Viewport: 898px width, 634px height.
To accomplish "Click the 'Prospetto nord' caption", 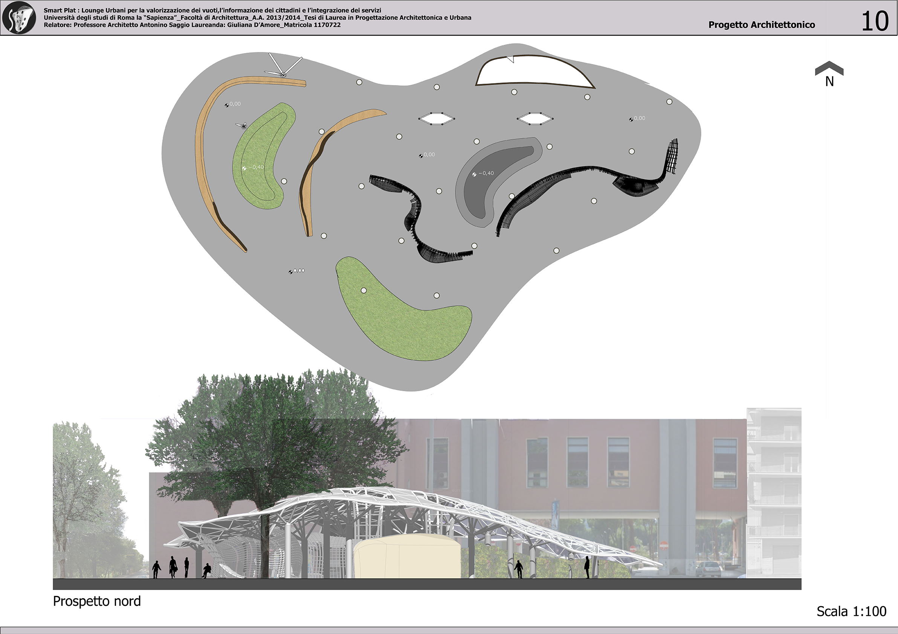I will tap(96, 601).
